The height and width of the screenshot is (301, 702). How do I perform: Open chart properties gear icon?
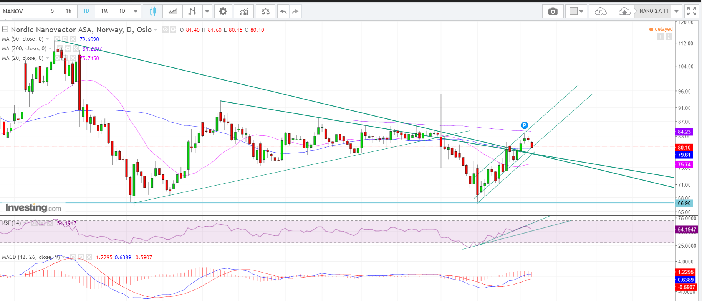coord(223,11)
